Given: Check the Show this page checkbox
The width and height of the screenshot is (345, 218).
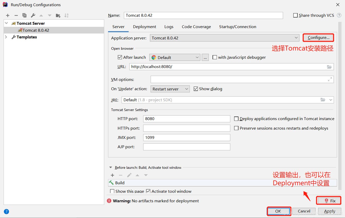Looking at the screenshot, I should coord(112,191).
